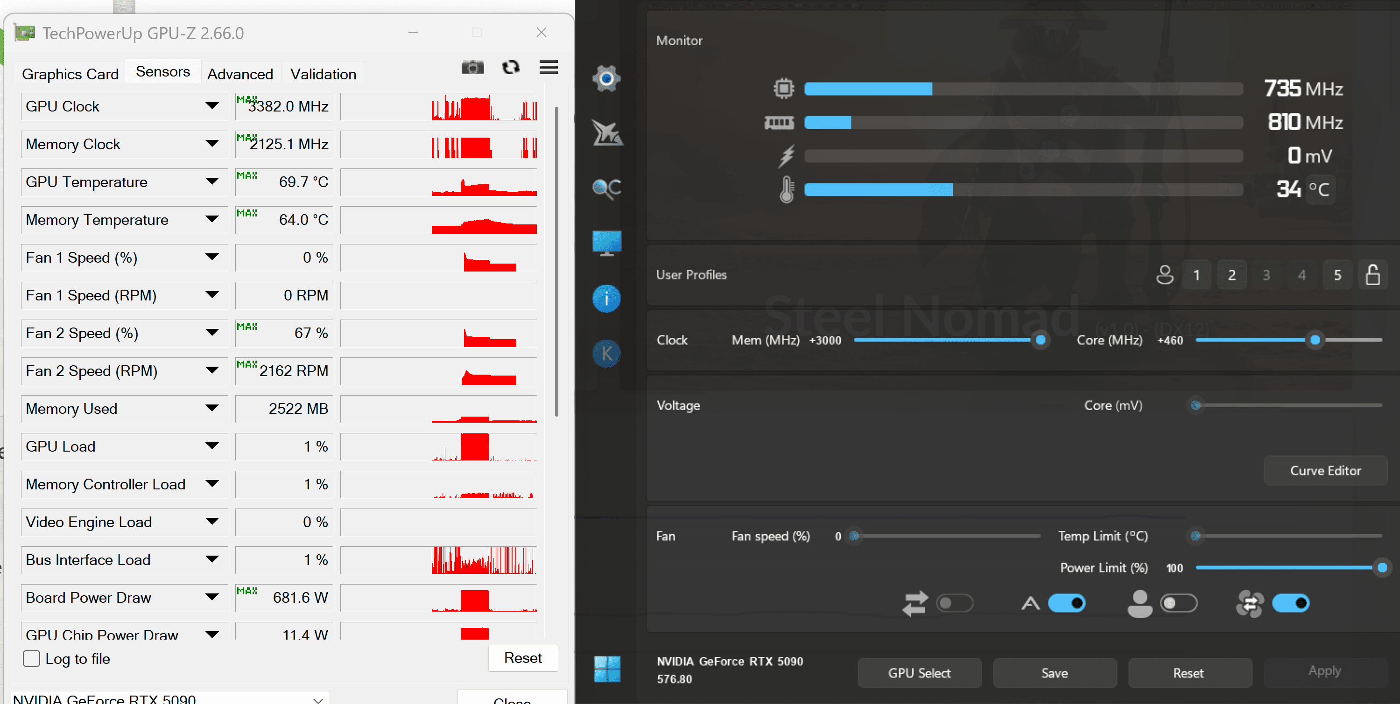The image size is (1400, 704).
Task: Switch to the Graphics Card tab
Action: point(70,75)
